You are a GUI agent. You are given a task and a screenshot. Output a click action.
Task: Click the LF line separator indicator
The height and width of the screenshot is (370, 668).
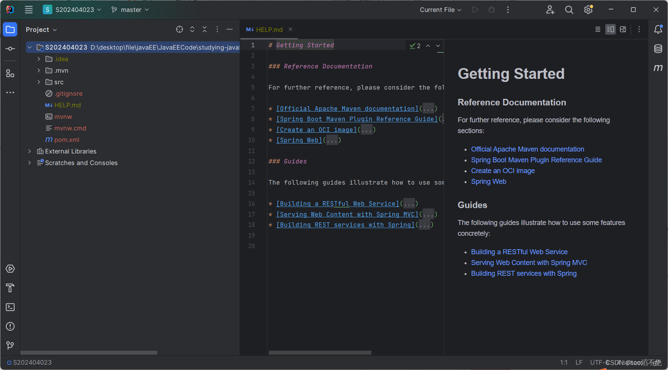point(579,363)
